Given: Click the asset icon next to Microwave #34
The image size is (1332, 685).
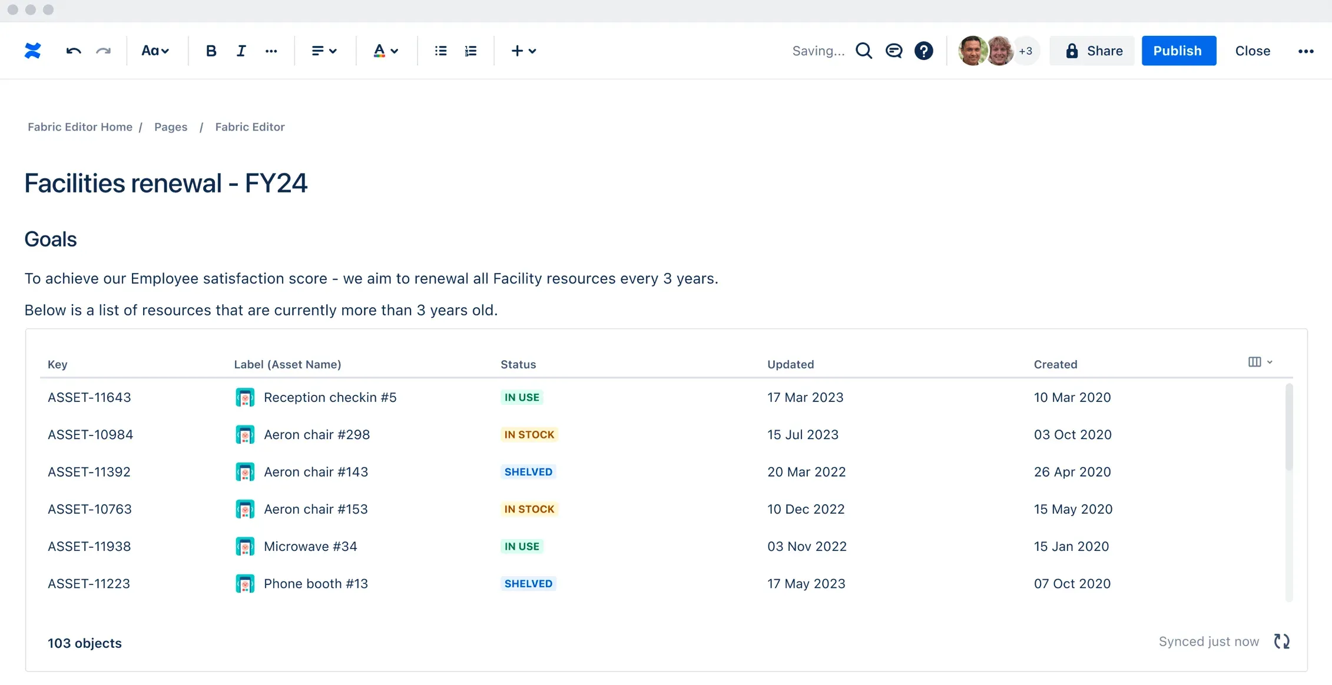Looking at the screenshot, I should click(245, 546).
